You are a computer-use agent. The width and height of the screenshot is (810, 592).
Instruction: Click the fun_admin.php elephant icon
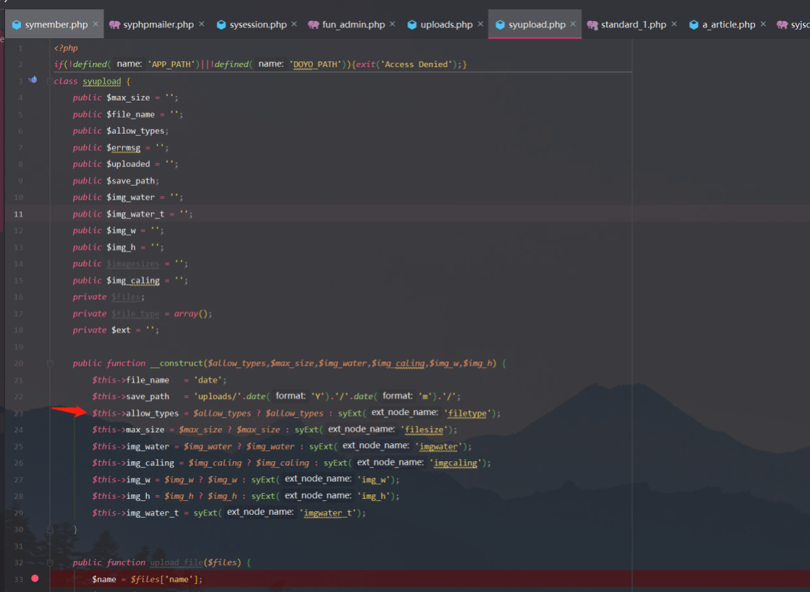pos(314,25)
